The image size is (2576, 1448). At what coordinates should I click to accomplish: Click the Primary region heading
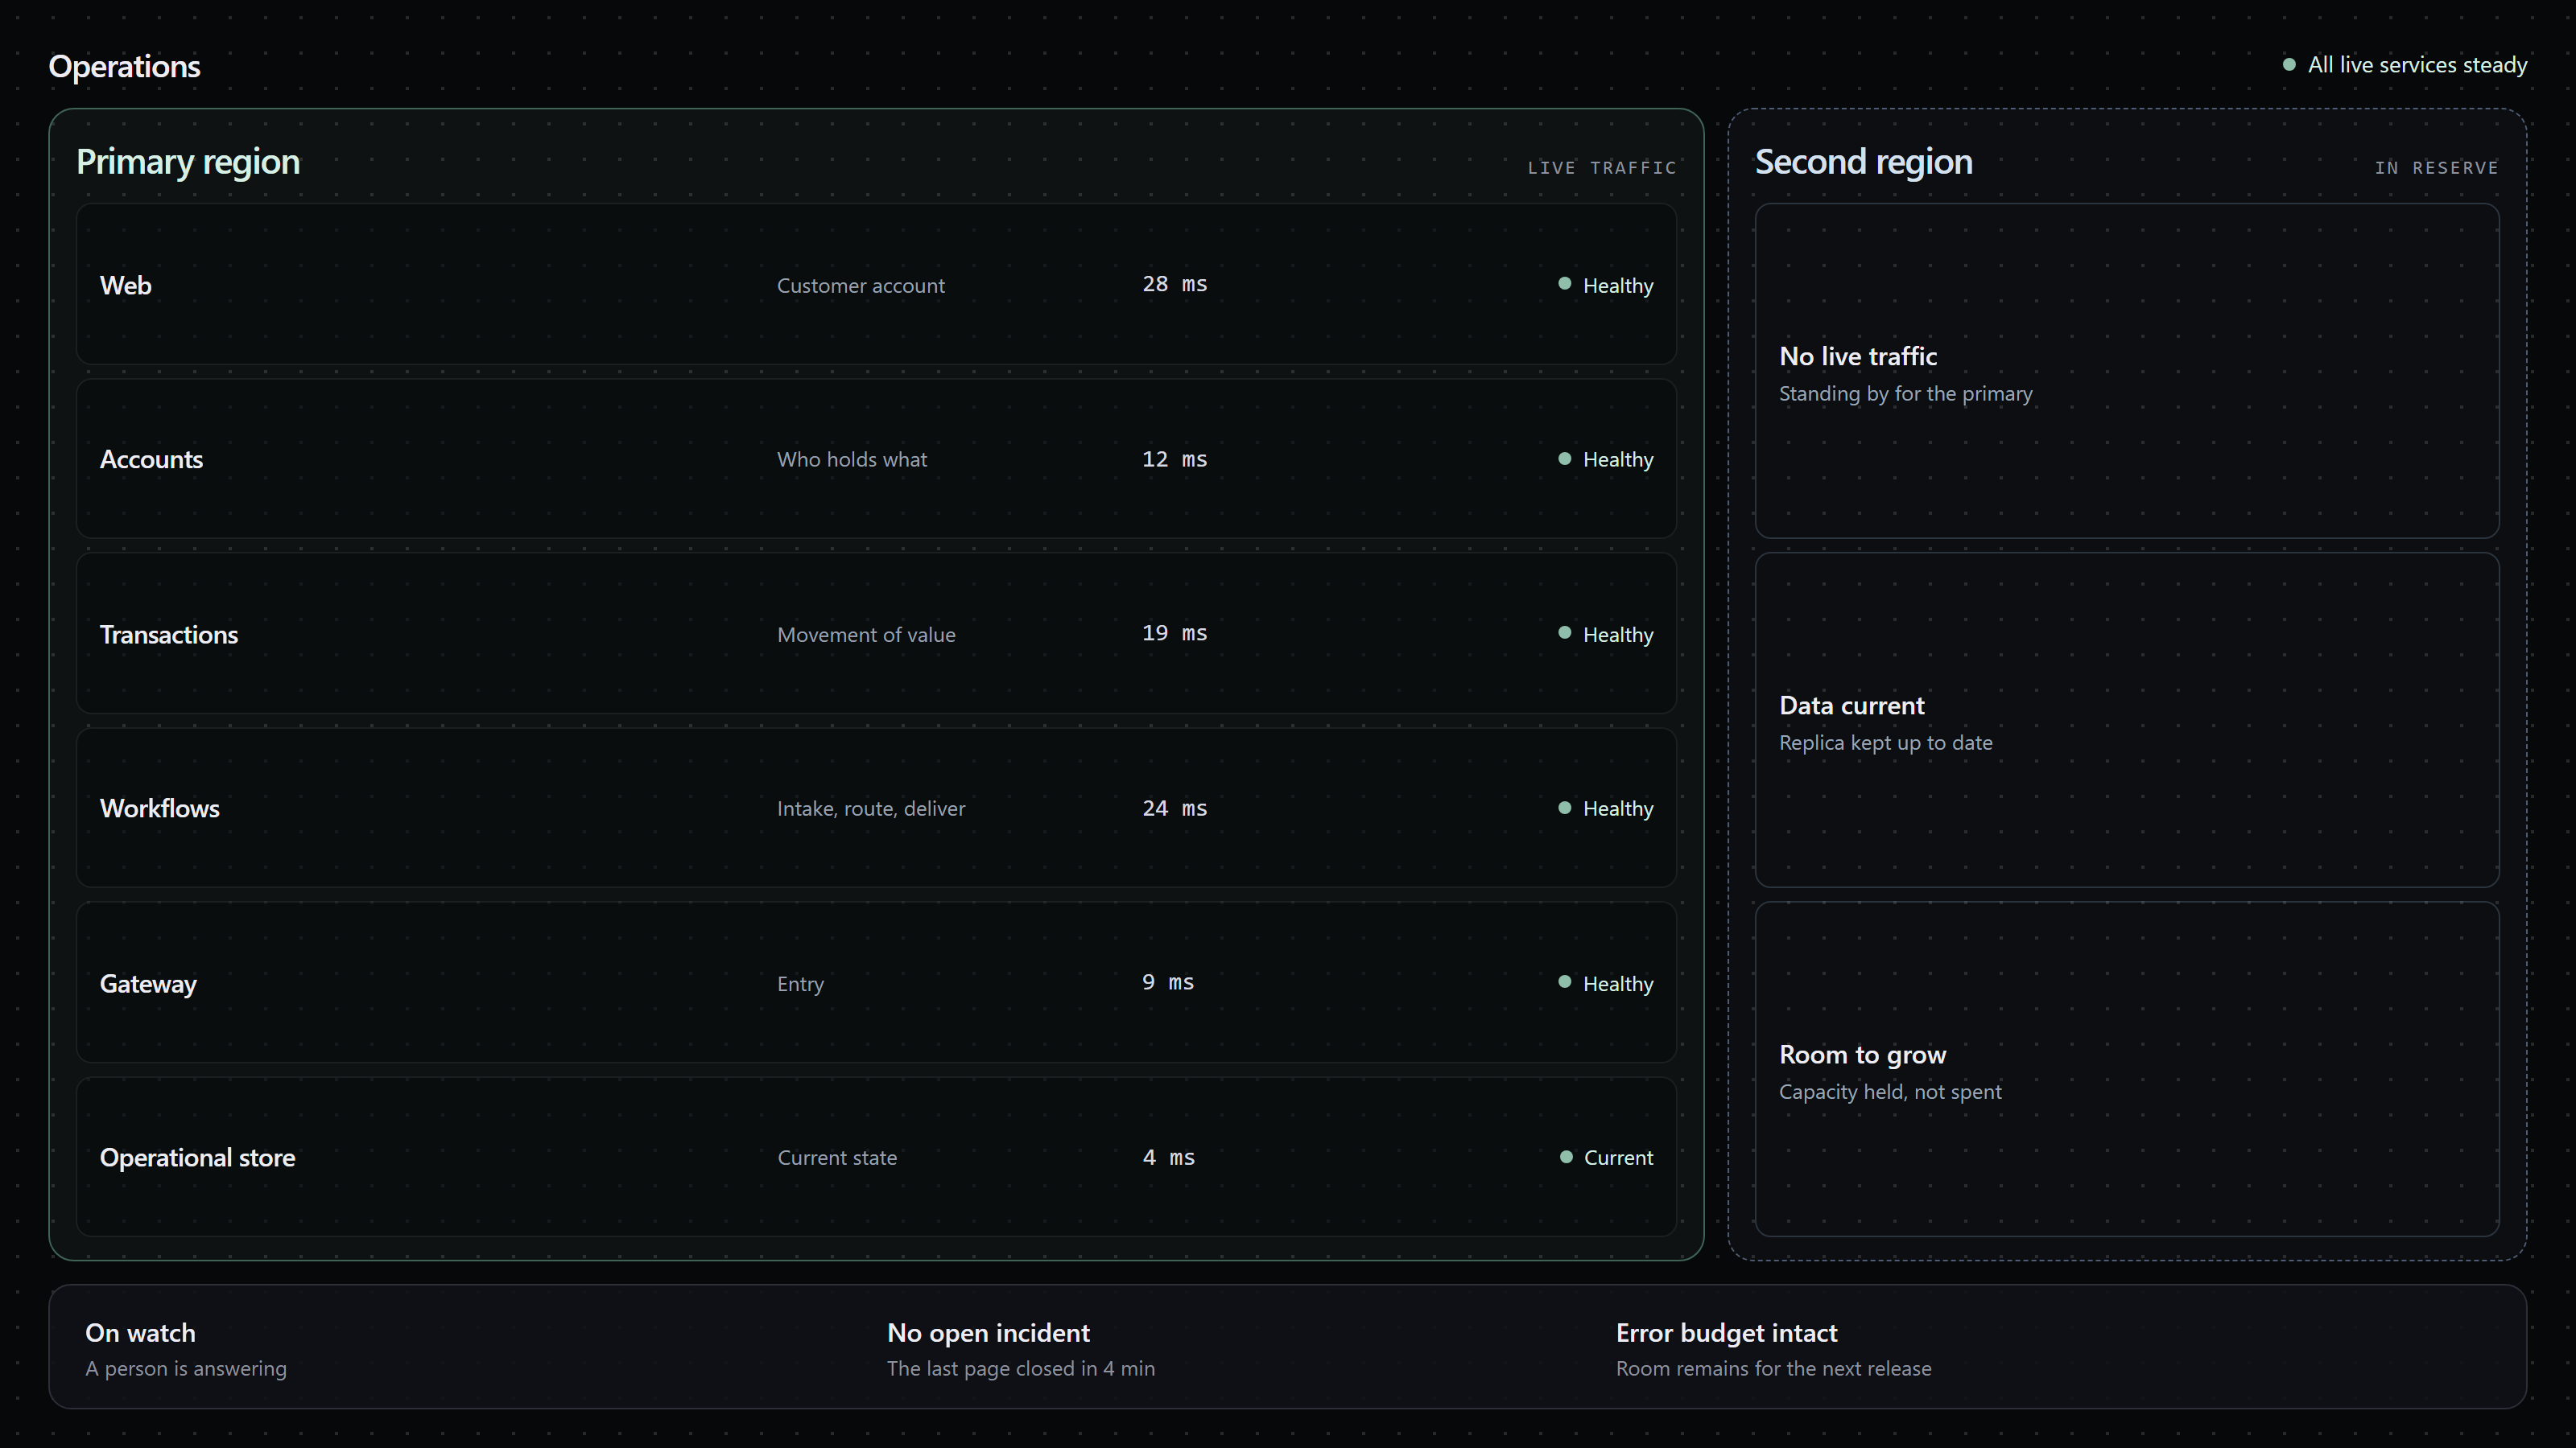[188, 162]
